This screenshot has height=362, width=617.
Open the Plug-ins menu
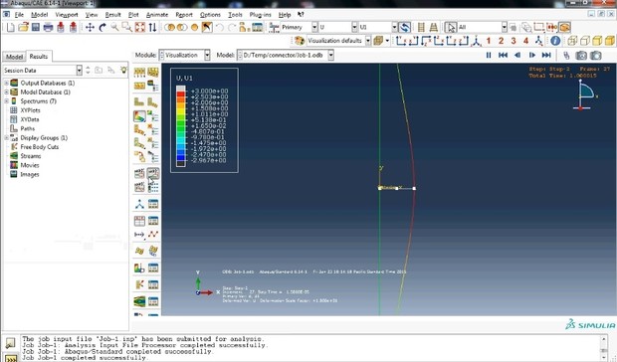(260, 15)
